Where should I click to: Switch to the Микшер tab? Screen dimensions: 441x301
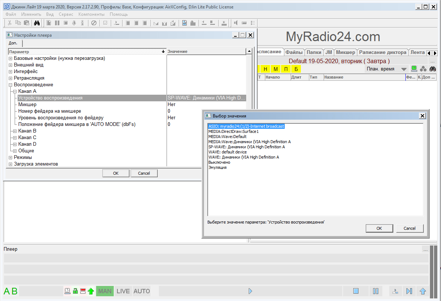345,52
